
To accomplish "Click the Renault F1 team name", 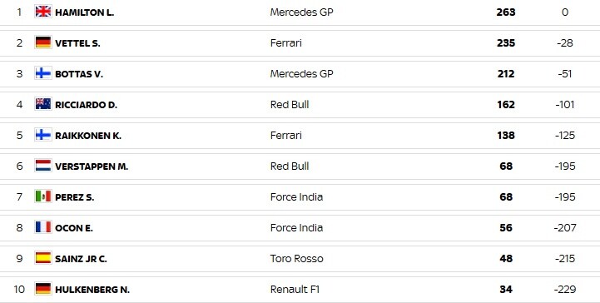I will point(295,290).
